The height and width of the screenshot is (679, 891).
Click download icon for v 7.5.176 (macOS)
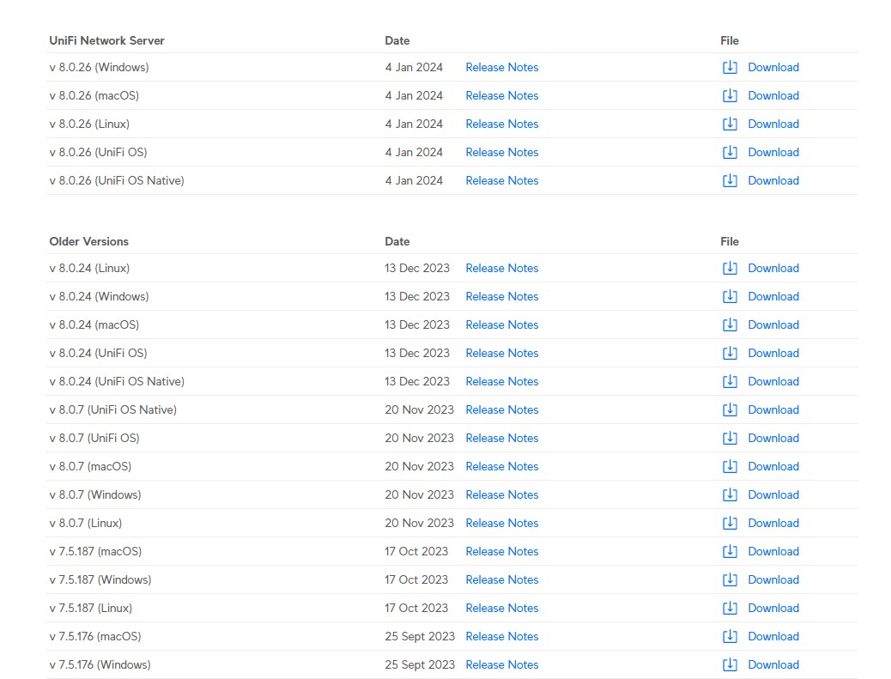click(730, 636)
